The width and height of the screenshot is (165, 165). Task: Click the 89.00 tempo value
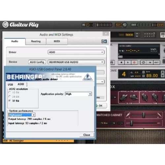[x=152, y=76]
